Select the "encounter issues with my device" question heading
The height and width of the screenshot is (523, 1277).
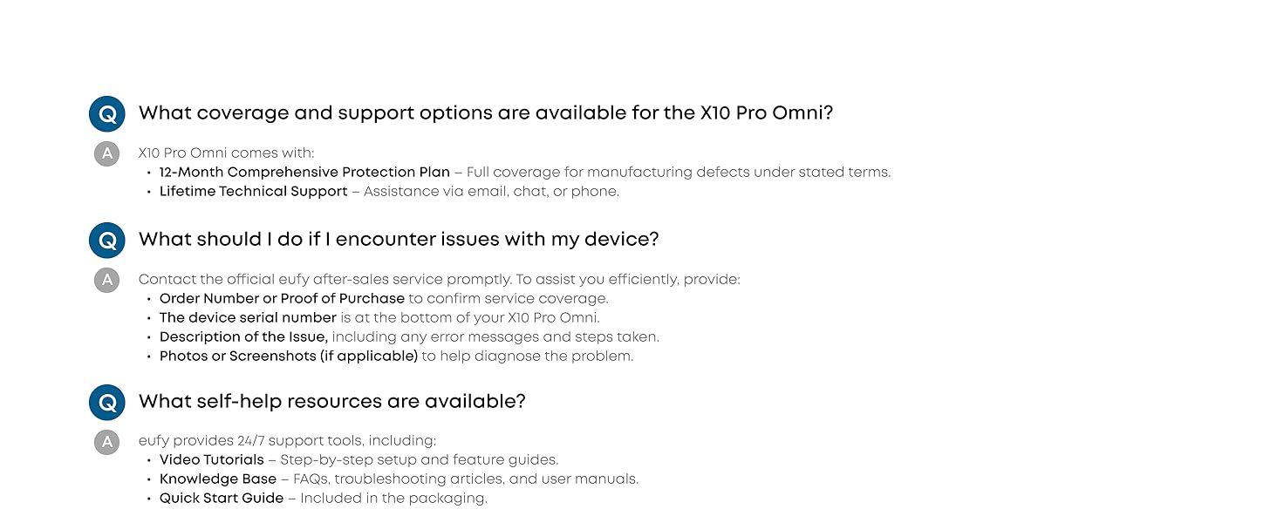399,239
